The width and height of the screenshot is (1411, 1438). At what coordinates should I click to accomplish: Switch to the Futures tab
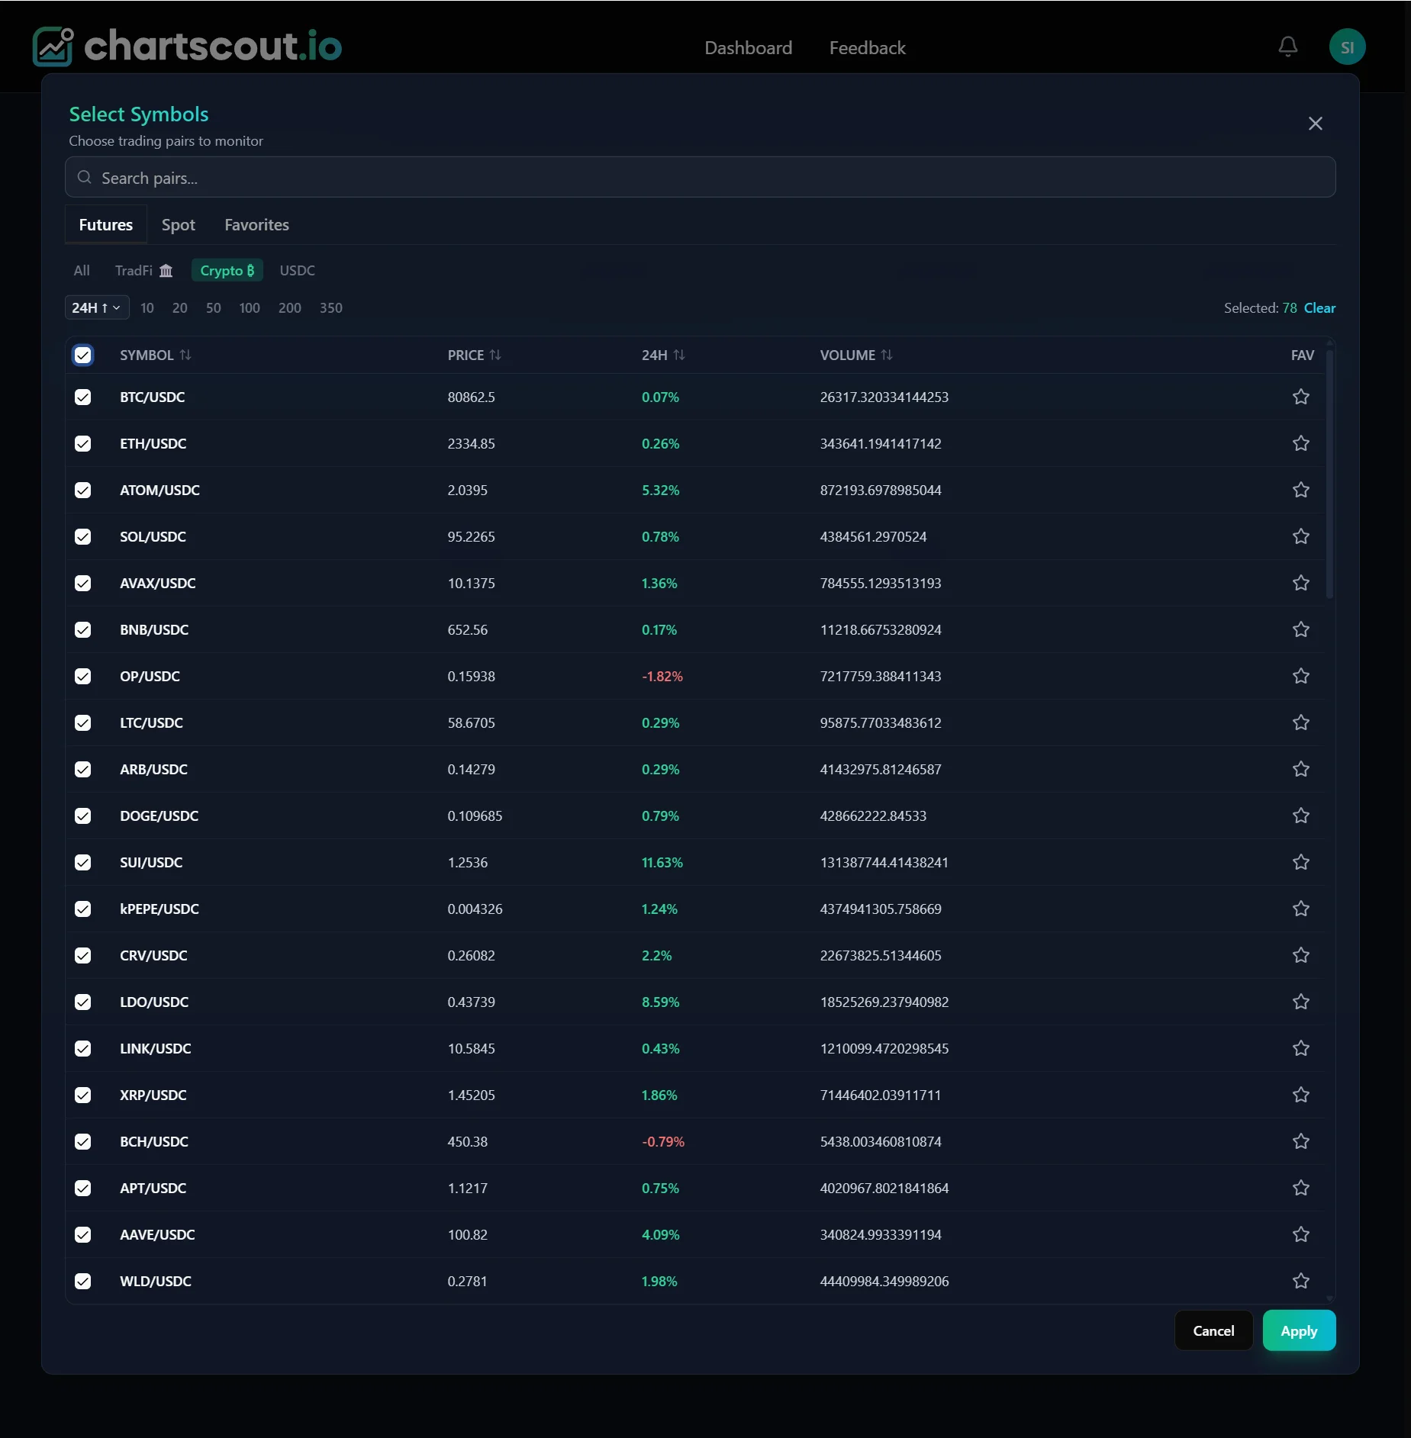[106, 224]
